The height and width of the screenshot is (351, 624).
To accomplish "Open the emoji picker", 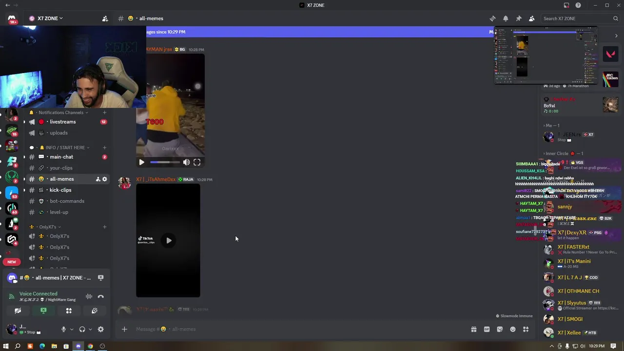I will tap(513, 330).
